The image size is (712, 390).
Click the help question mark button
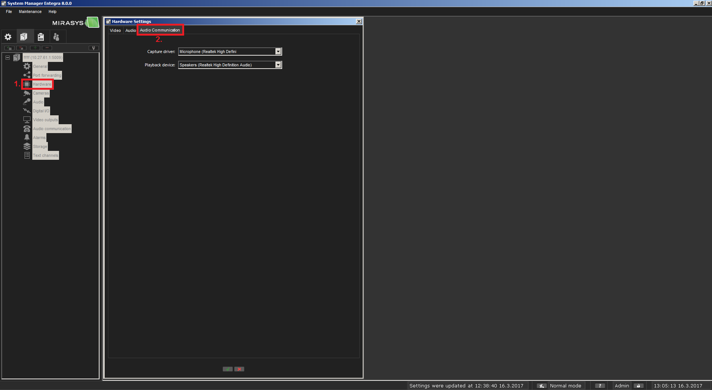pyautogui.click(x=600, y=386)
